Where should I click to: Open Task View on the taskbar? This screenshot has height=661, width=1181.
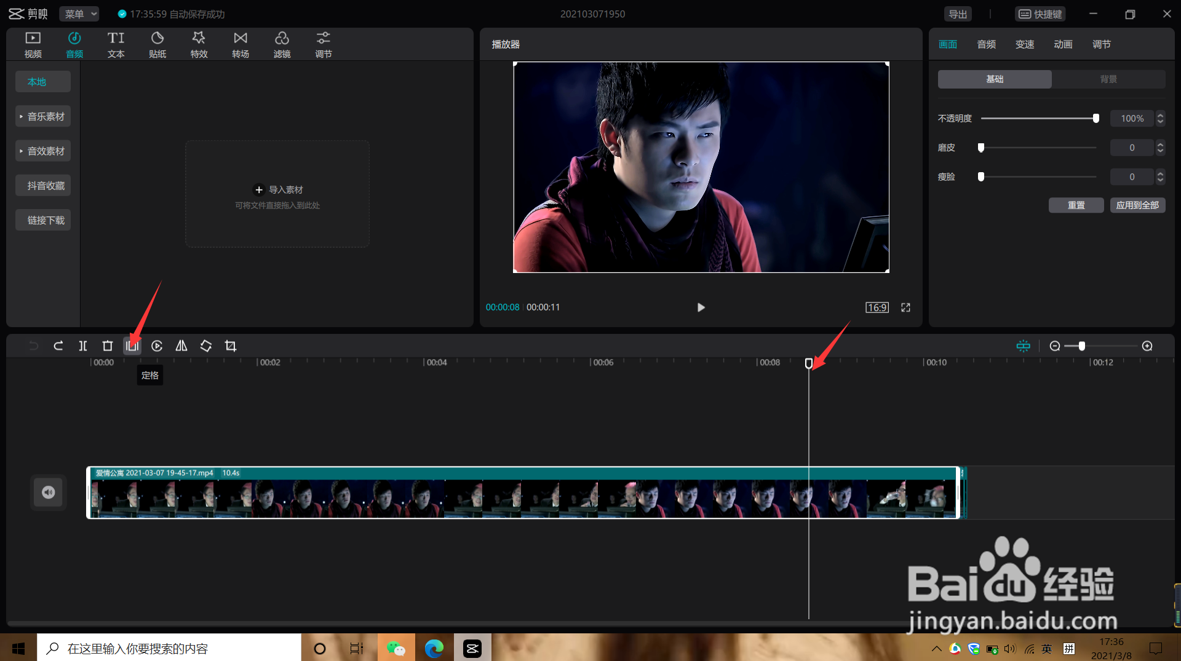point(357,648)
